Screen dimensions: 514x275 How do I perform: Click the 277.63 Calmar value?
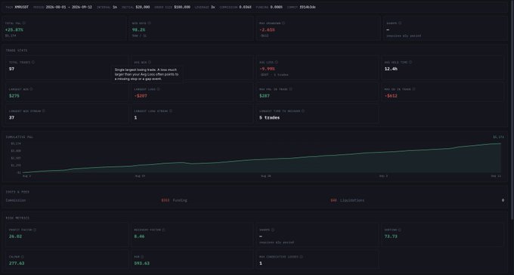pyautogui.click(x=17, y=263)
